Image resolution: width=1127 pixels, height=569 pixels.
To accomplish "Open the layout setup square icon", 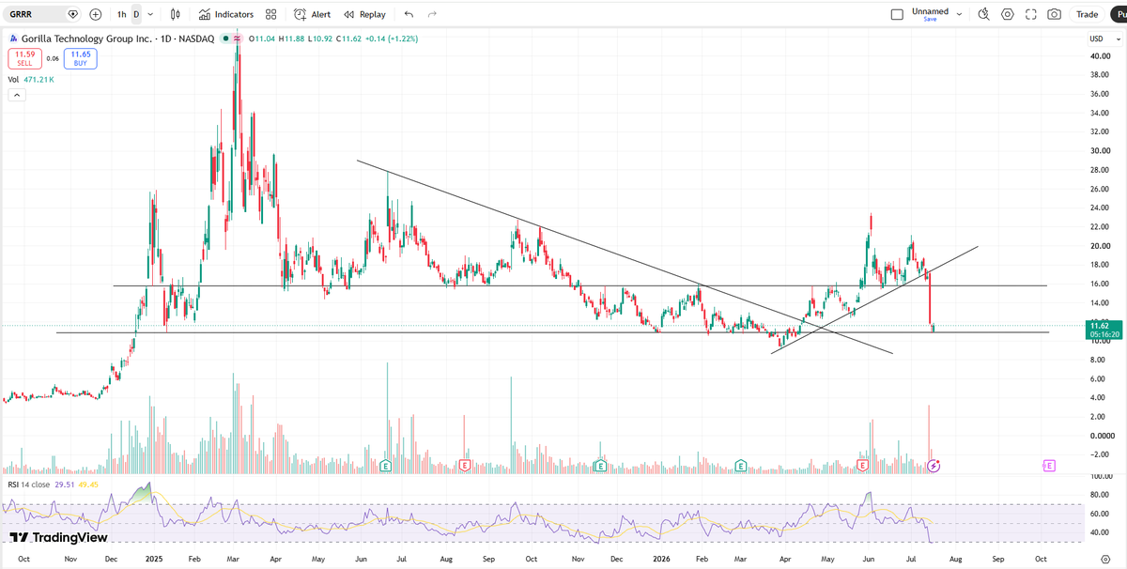I will click(x=897, y=14).
